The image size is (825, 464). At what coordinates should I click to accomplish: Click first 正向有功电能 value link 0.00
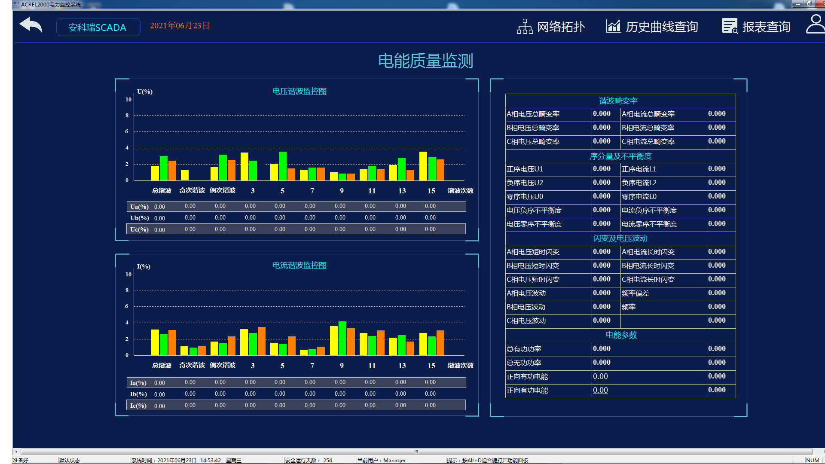coord(600,376)
